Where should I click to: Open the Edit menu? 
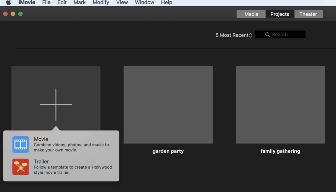(62, 3)
